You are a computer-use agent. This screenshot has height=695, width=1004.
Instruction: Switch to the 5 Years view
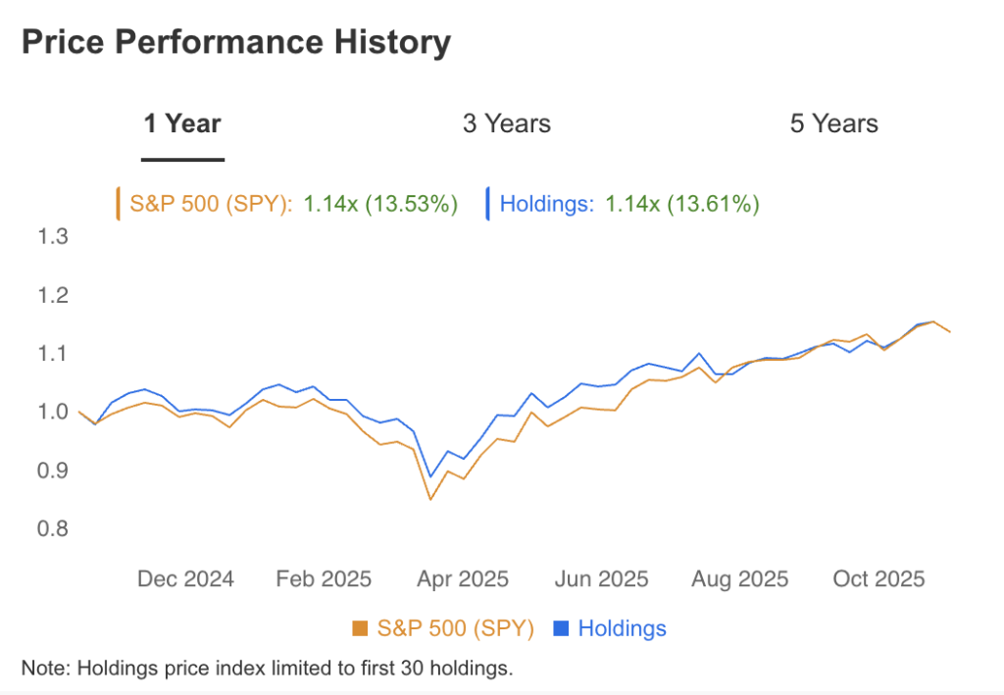(832, 124)
